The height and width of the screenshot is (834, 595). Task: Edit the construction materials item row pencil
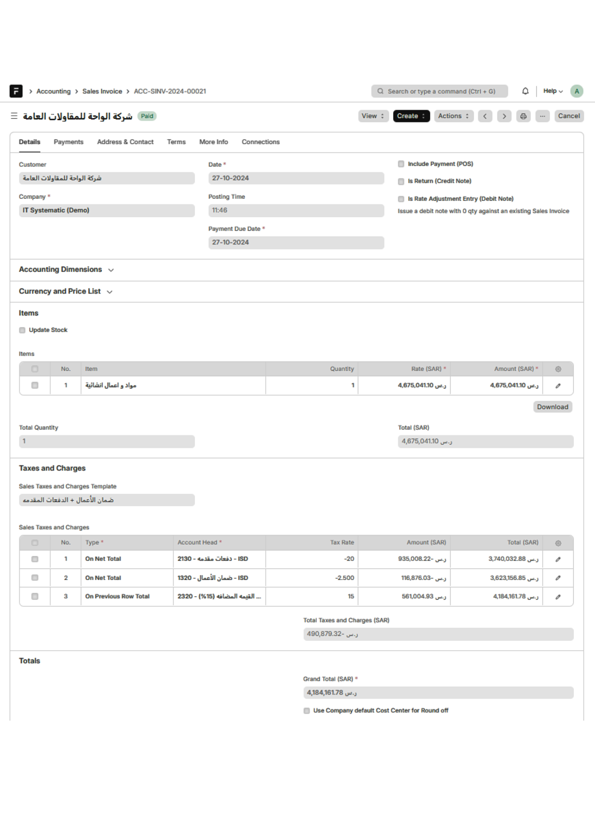(558, 386)
